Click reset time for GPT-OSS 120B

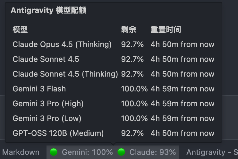click(x=183, y=133)
